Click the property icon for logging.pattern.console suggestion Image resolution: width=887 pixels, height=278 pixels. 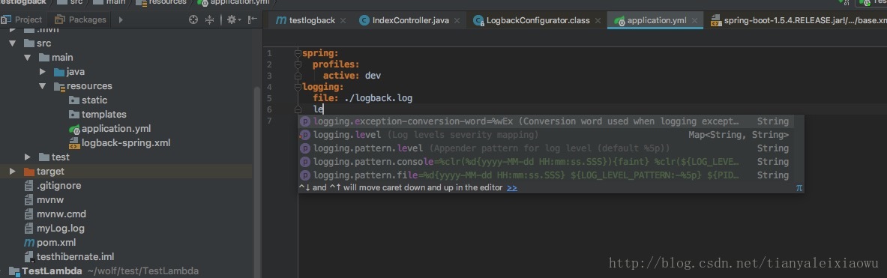[305, 162]
